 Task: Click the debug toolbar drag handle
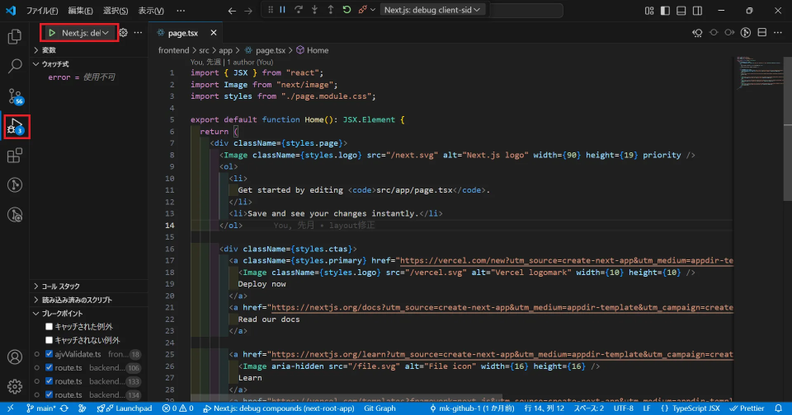271,10
